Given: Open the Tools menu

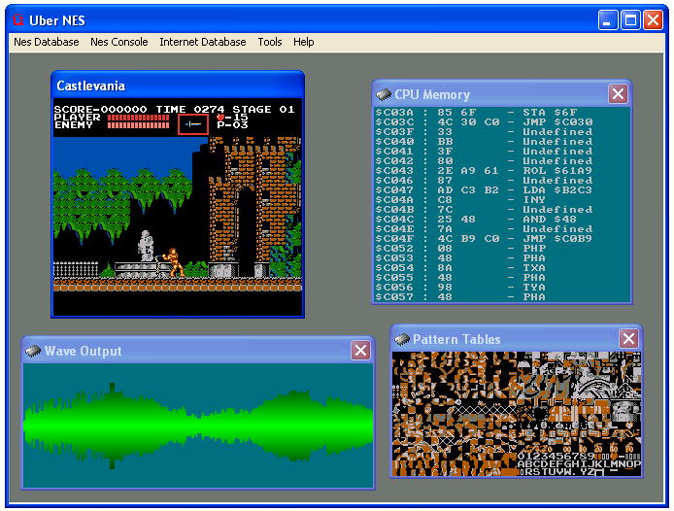Looking at the screenshot, I should click(x=270, y=42).
